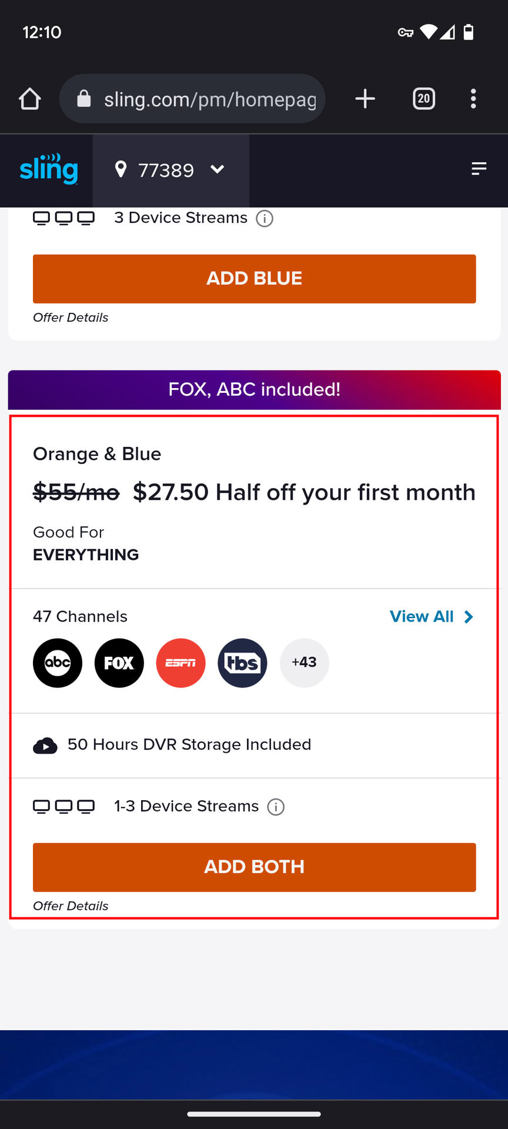Screen dimensions: 508x1129
Task: Show info for 3 Device Streams
Action: tap(265, 219)
